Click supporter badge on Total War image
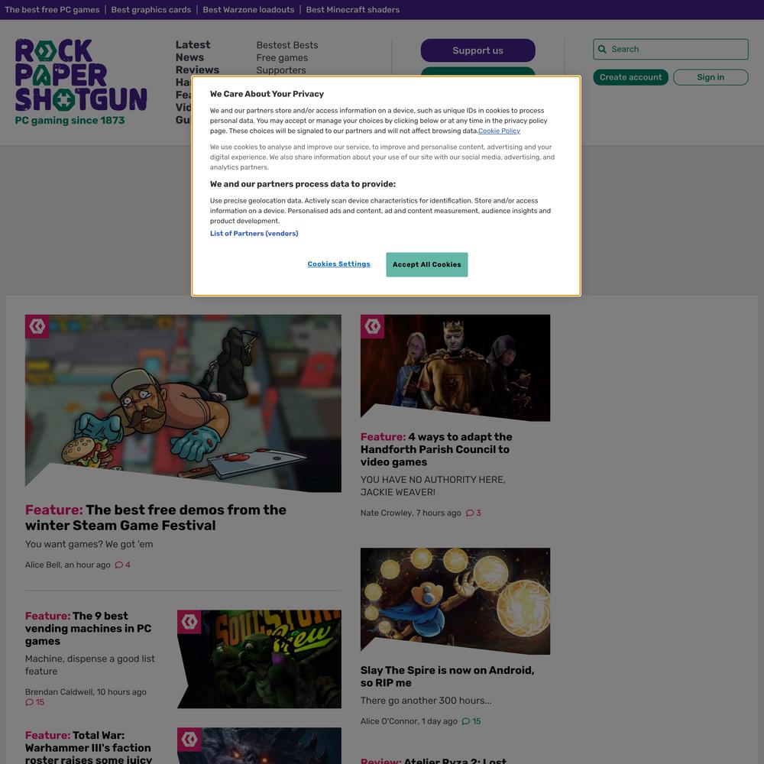This screenshot has width=764, height=764. click(x=189, y=740)
